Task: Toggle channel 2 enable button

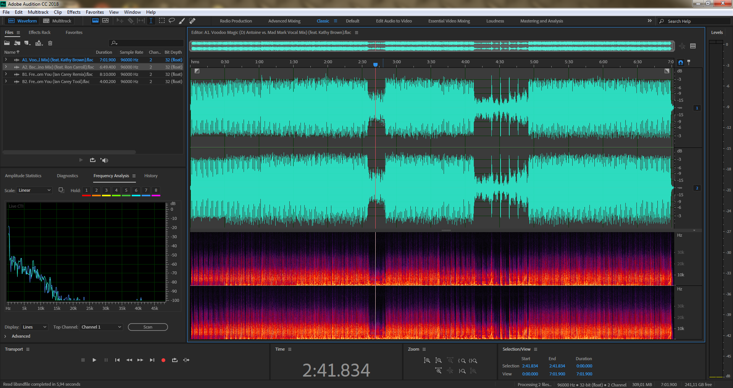Action: [697, 188]
